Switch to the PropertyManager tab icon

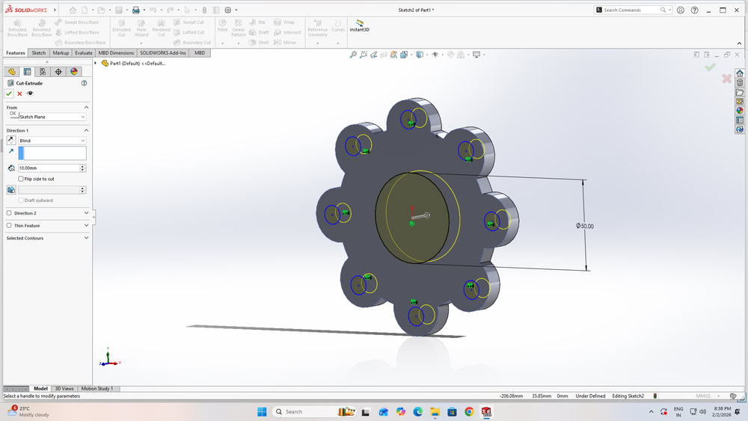pos(27,72)
